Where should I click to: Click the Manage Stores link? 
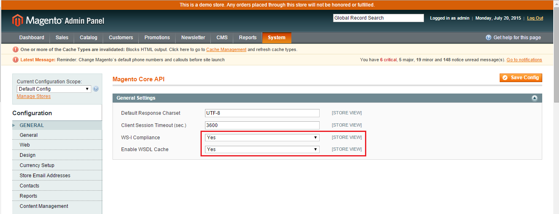(34, 96)
